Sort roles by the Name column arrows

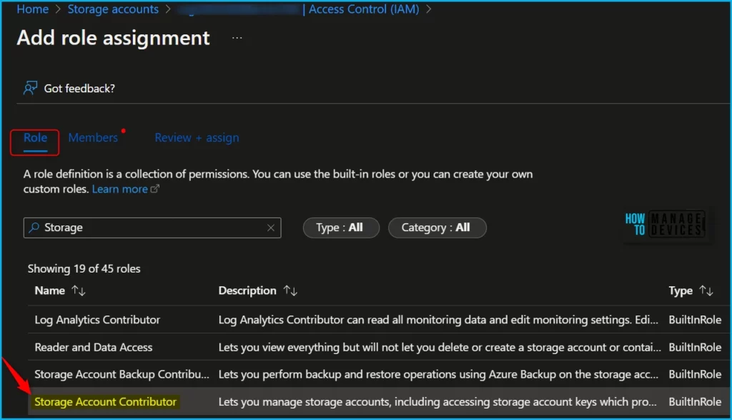tap(79, 290)
